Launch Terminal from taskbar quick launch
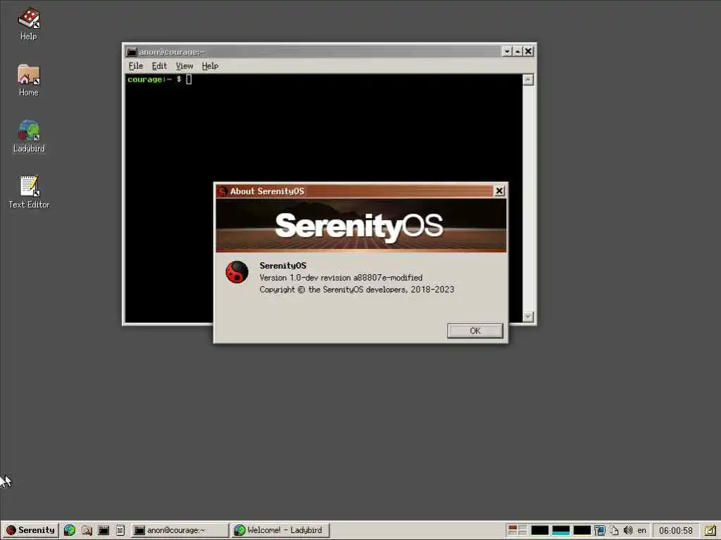The width and height of the screenshot is (721, 540). [104, 530]
